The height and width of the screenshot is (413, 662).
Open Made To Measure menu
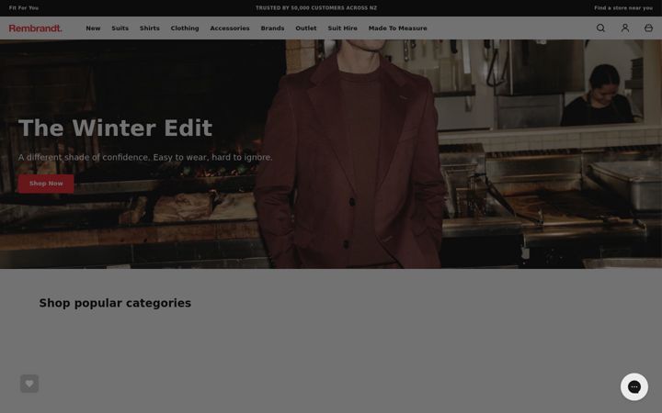(x=397, y=28)
